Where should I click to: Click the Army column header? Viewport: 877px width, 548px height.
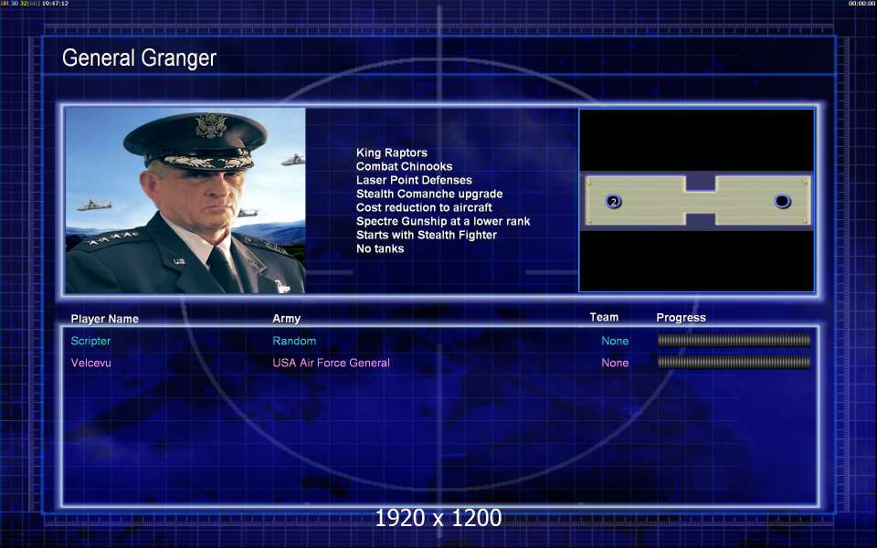point(286,319)
